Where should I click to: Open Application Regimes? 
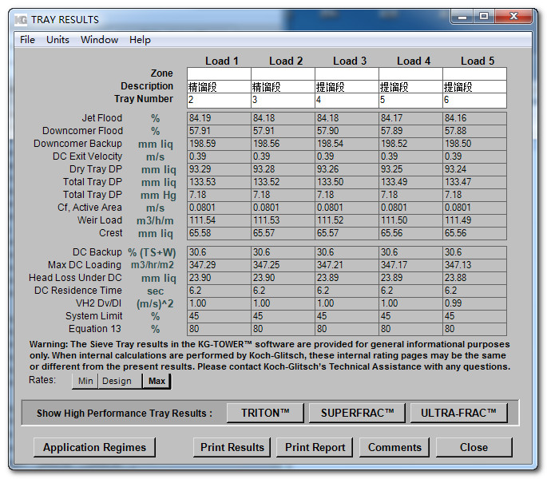tap(94, 447)
